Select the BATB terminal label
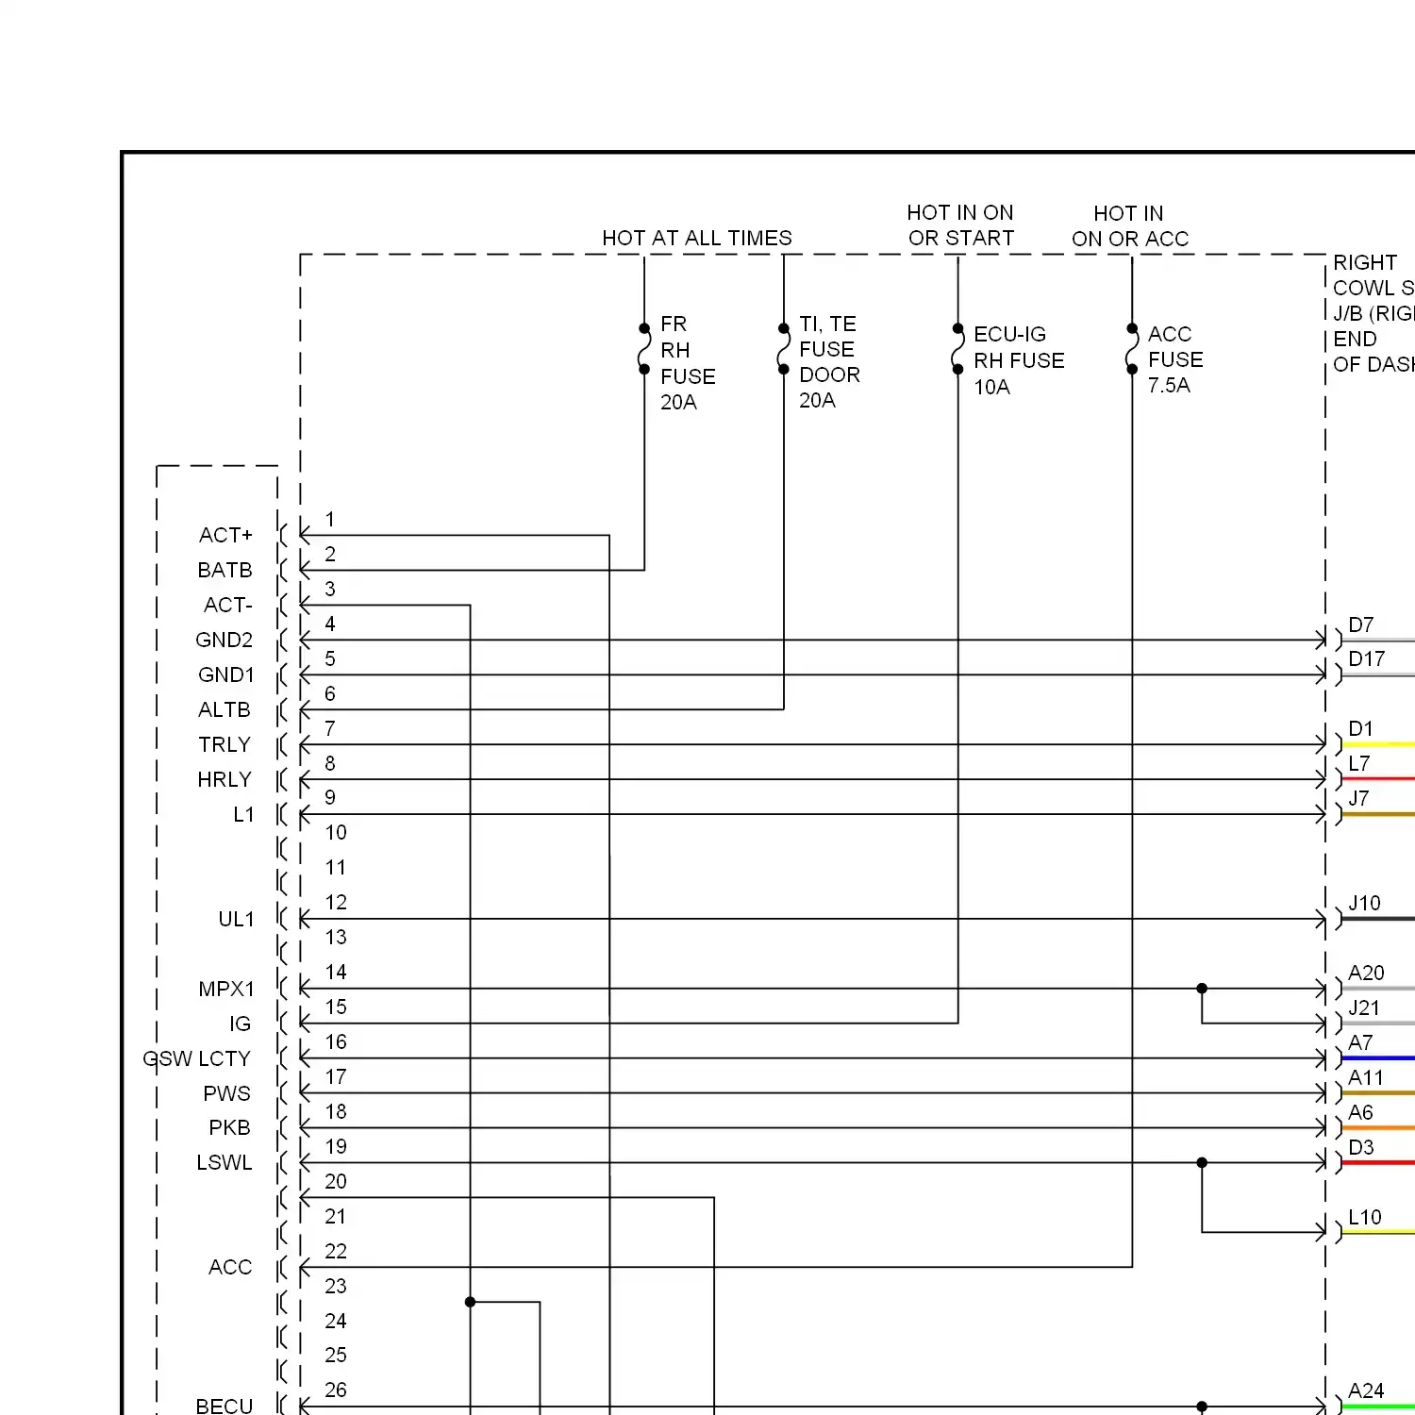 pyautogui.click(x=225, y=570)
